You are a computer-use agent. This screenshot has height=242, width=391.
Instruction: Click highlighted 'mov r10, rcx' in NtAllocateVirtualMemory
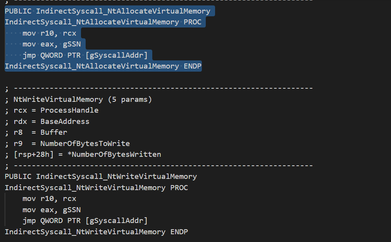[49, 33]
